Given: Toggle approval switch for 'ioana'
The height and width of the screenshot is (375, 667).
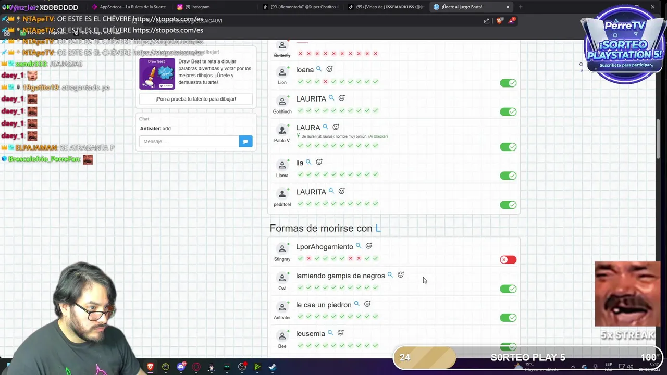Looking at the screenshot, I should click(508, 83).
